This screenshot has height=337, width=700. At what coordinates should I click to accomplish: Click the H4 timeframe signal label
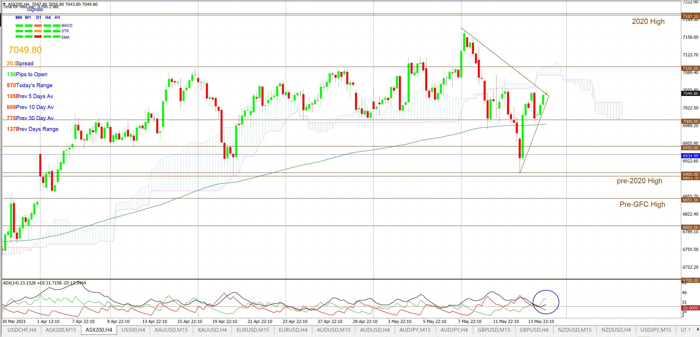coord(48,17)
